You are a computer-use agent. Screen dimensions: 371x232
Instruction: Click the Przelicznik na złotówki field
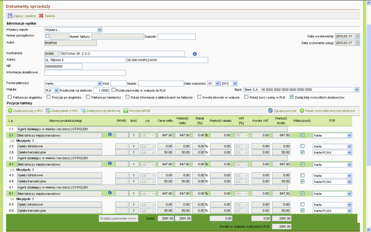[101, 90]
